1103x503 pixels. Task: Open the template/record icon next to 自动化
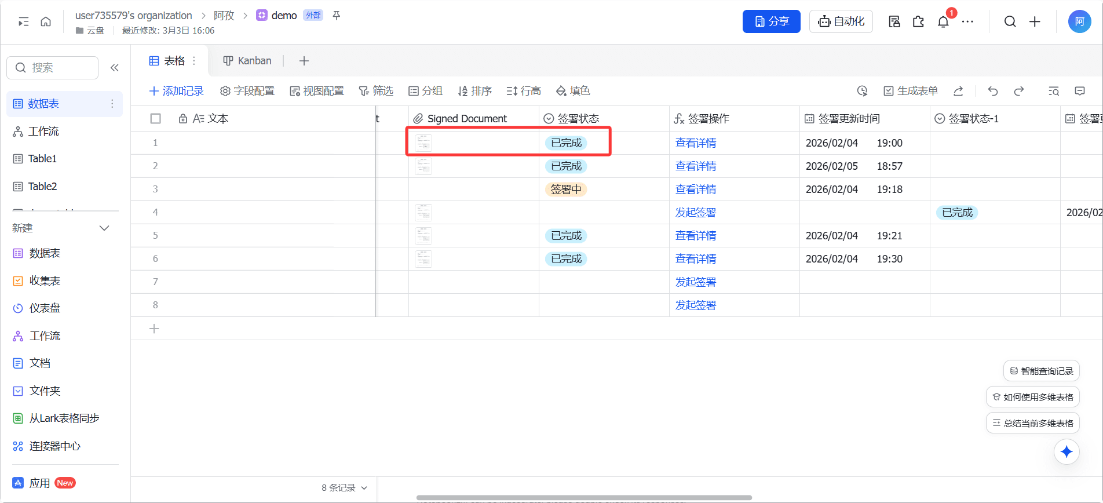coord(894,21)
